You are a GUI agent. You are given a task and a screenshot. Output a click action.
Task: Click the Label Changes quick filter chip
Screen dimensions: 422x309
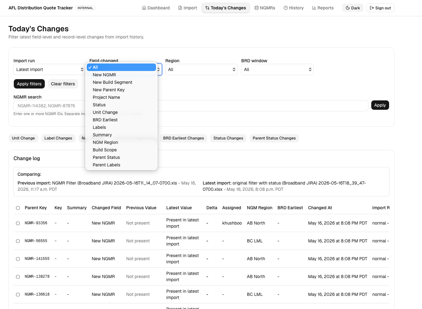tap(58, 138)
